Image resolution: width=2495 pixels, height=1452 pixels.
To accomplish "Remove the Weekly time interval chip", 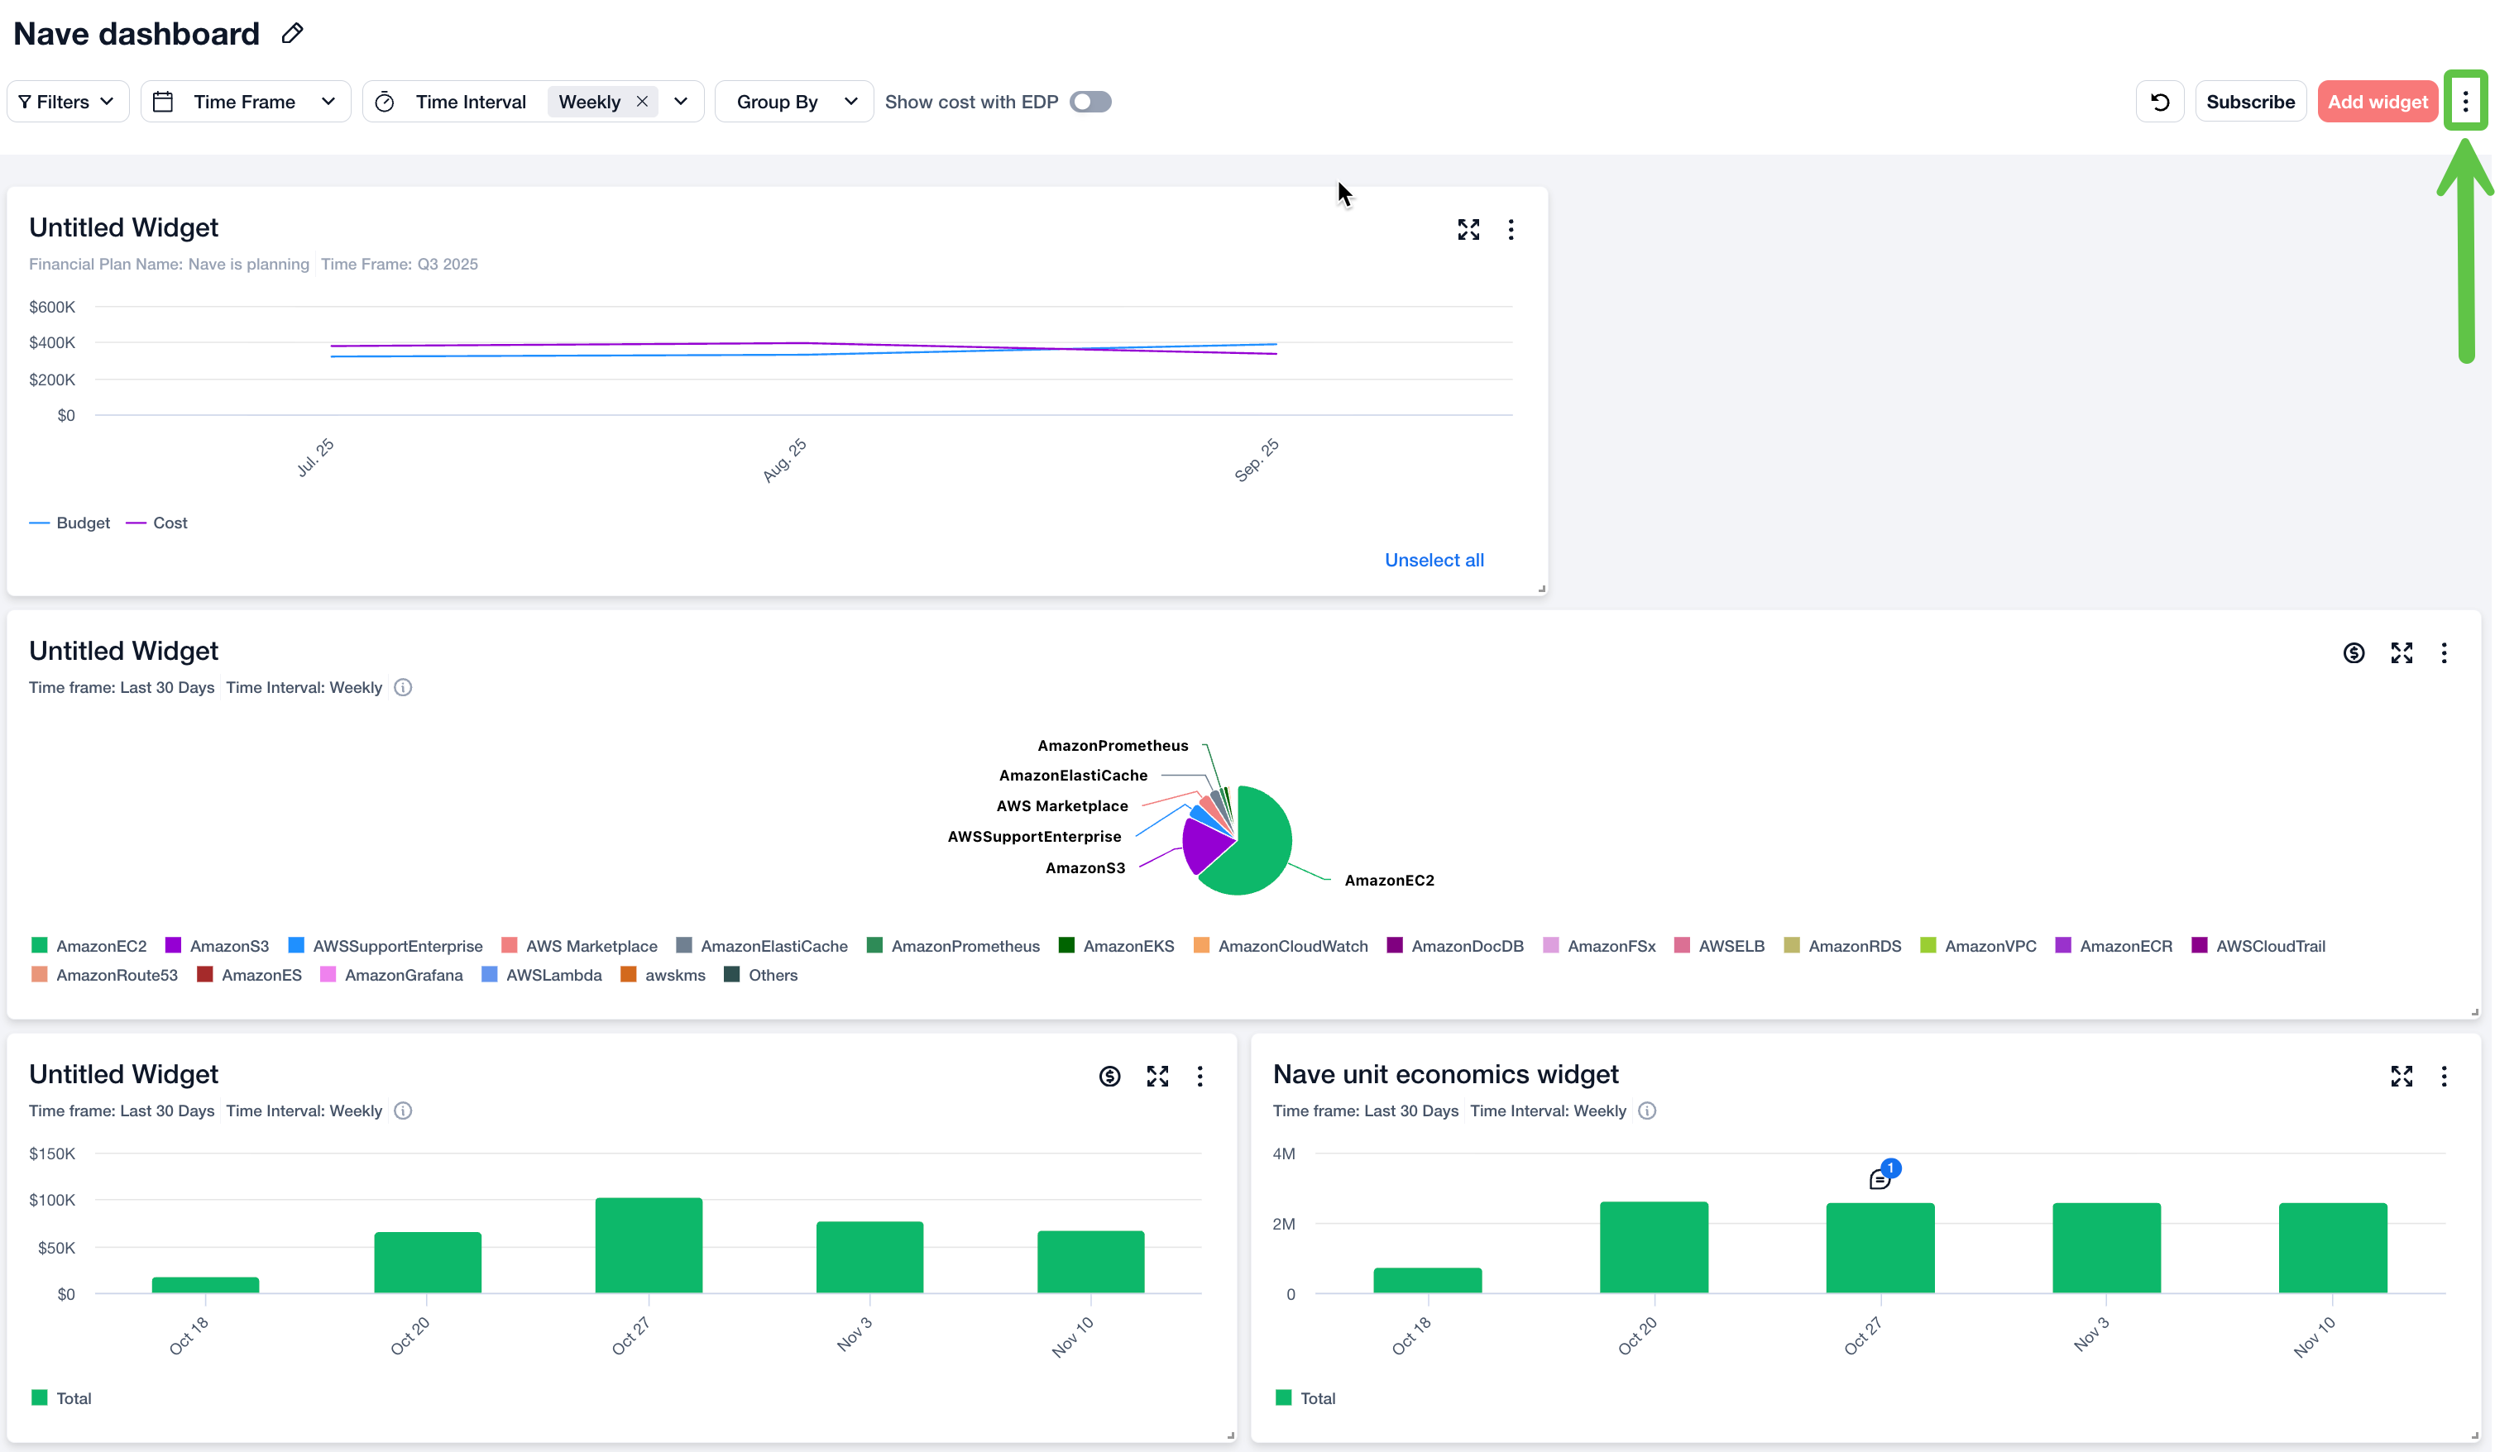I will (642, 102).
